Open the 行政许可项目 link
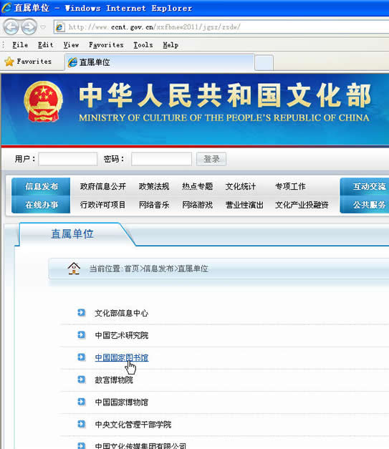Screen dimensions: 389x449 [x=103, y=205]
